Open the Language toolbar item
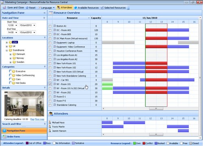Viewport: 203px width, 146px height. point(46,8)
